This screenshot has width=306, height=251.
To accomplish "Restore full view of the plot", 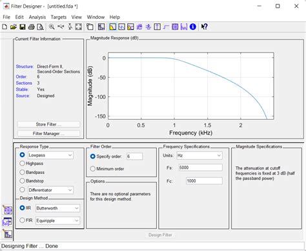I will [x=78, y=27].
